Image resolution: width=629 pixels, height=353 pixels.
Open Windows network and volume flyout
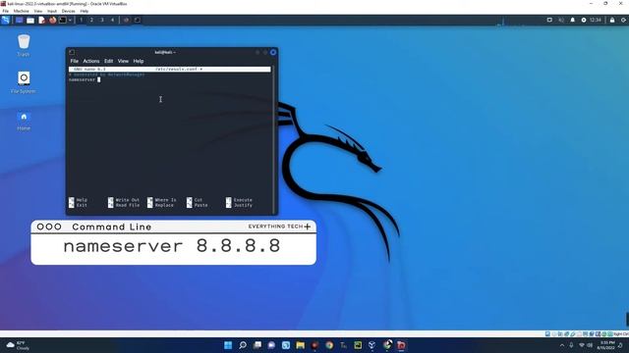coord(586,345)
